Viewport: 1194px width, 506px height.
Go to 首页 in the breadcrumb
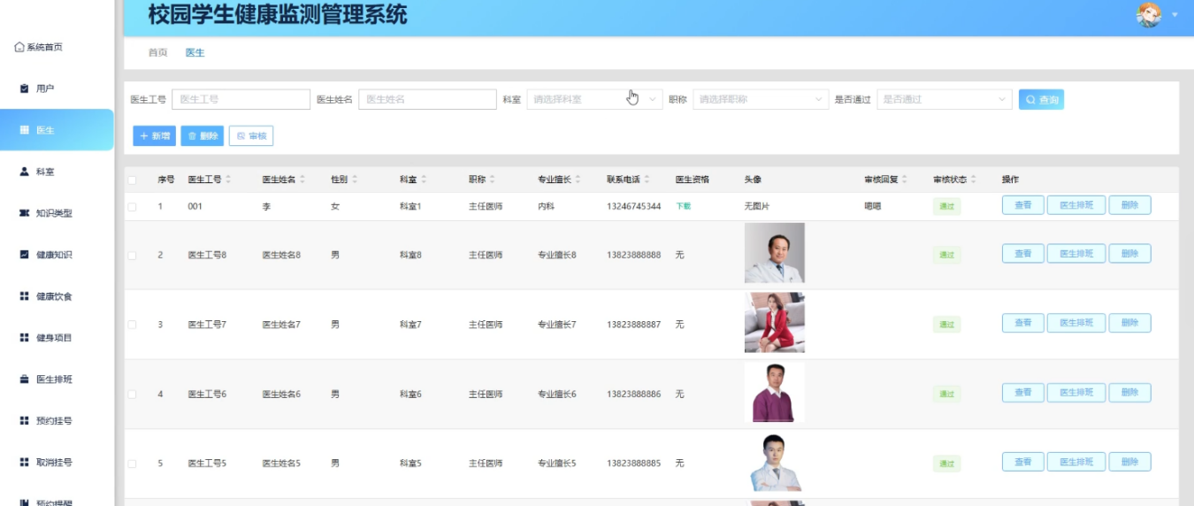tap(157, 53)
